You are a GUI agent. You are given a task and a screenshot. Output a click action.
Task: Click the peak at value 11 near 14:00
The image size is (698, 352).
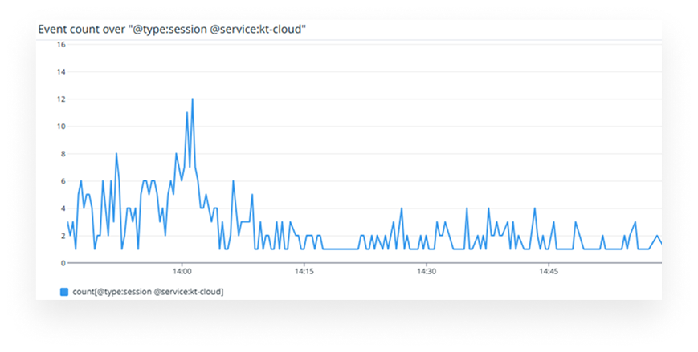coord(187,113)
